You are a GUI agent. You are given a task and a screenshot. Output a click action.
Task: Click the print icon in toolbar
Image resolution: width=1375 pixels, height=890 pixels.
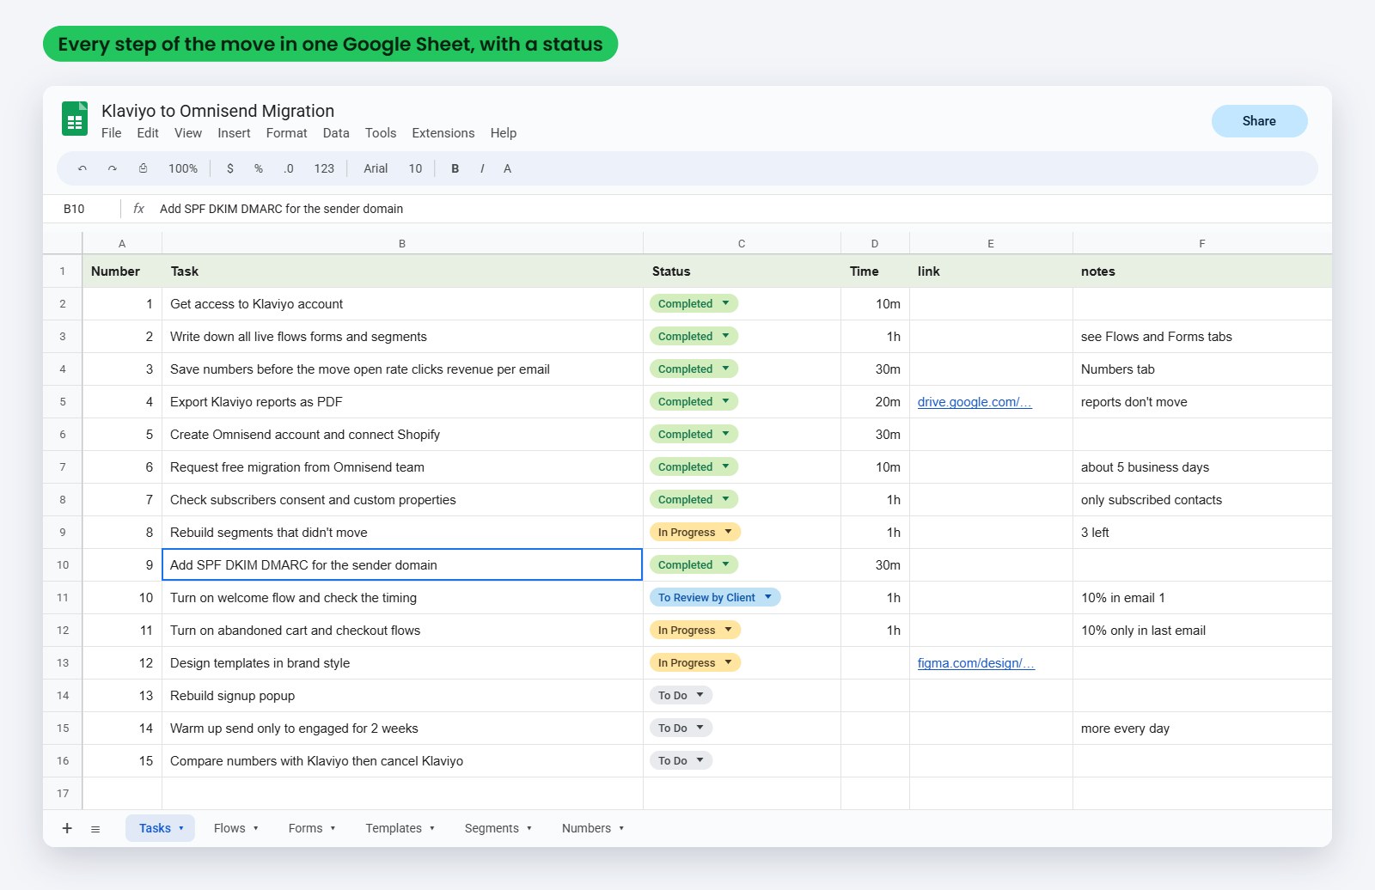tap(143, 168)
